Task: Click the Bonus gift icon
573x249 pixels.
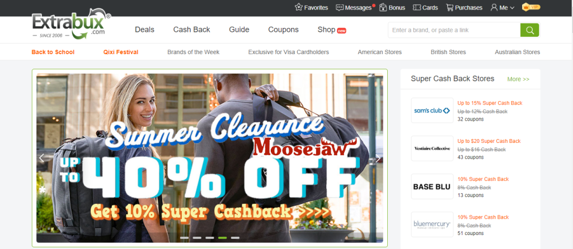Action: pyautogui.click(x=383, y=7)
